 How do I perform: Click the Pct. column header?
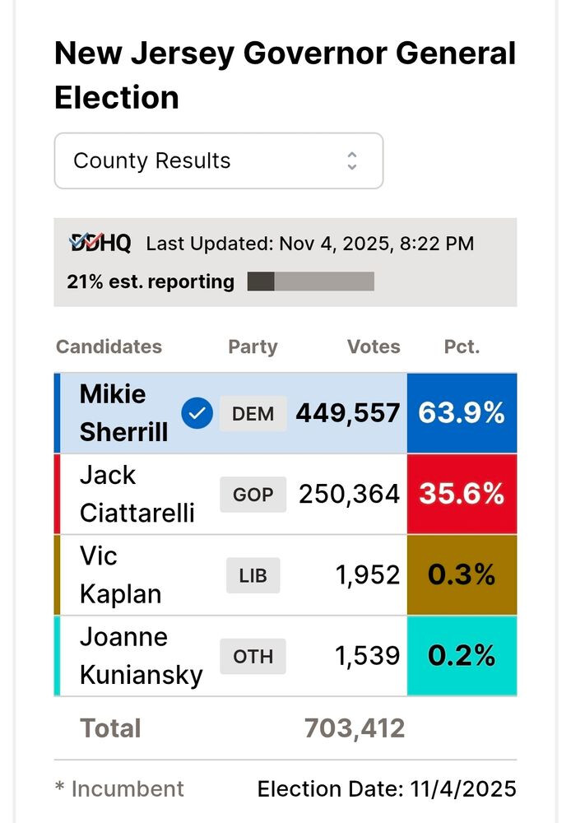[x=462, y=346]
